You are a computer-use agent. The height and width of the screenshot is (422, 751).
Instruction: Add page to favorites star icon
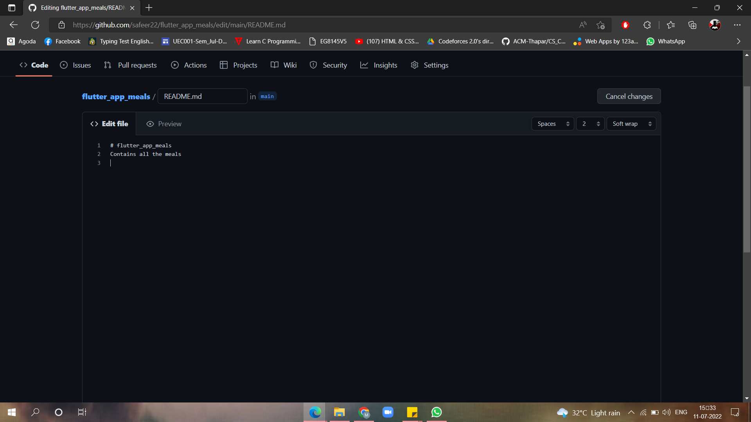(600, 25)
